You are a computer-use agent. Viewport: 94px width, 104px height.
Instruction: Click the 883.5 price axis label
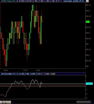point(88,33)
